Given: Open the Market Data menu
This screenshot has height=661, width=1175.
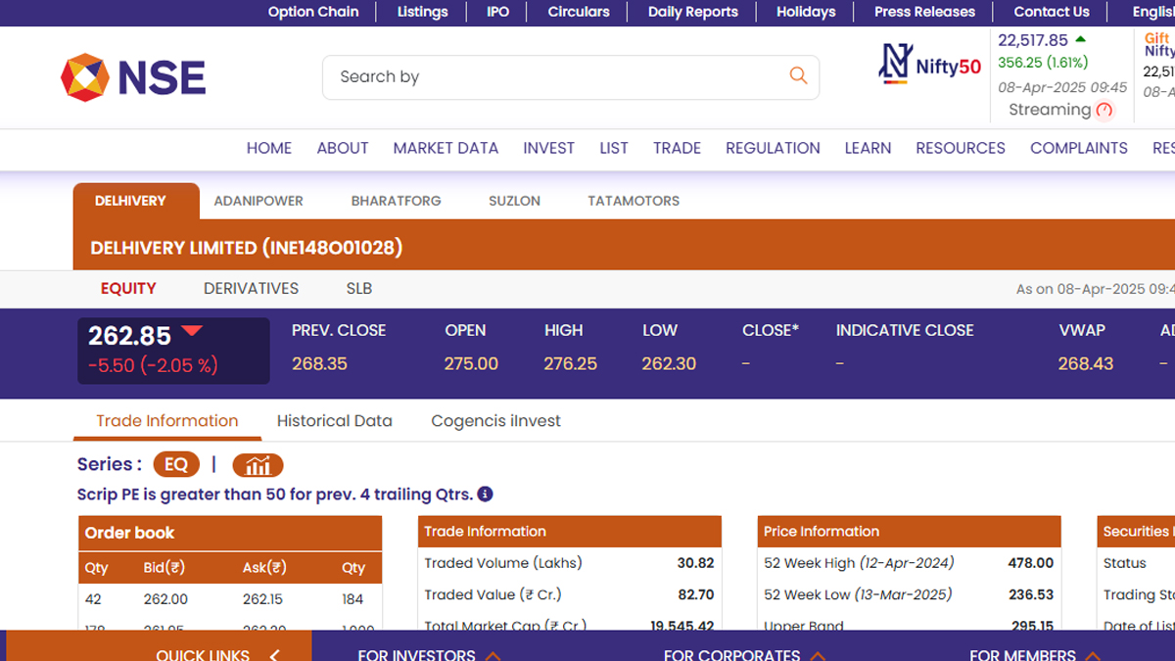Looking at the screenshot, I should tap(446, 148).
